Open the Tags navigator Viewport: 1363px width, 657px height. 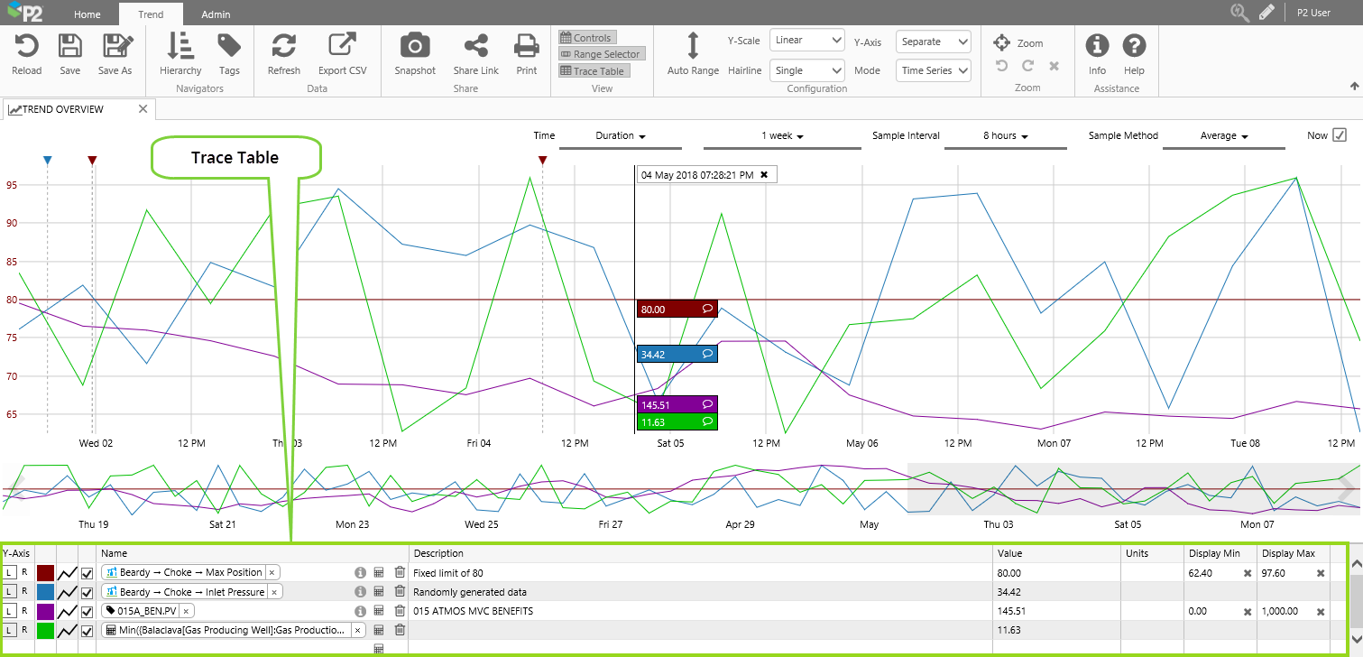point(229,46)
